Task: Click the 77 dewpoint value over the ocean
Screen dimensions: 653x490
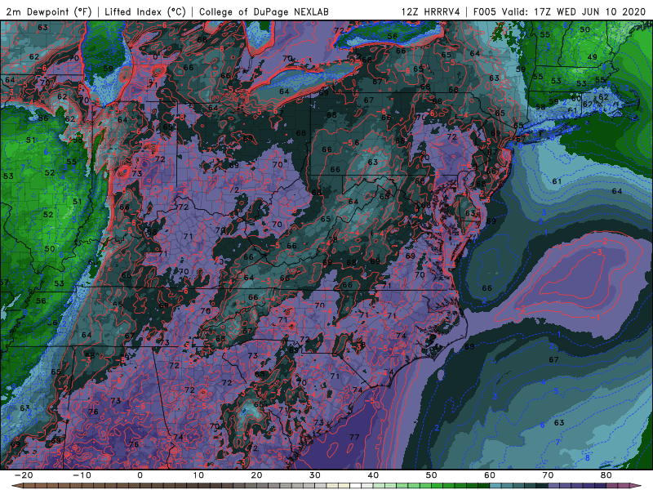Action: [354, 437]
